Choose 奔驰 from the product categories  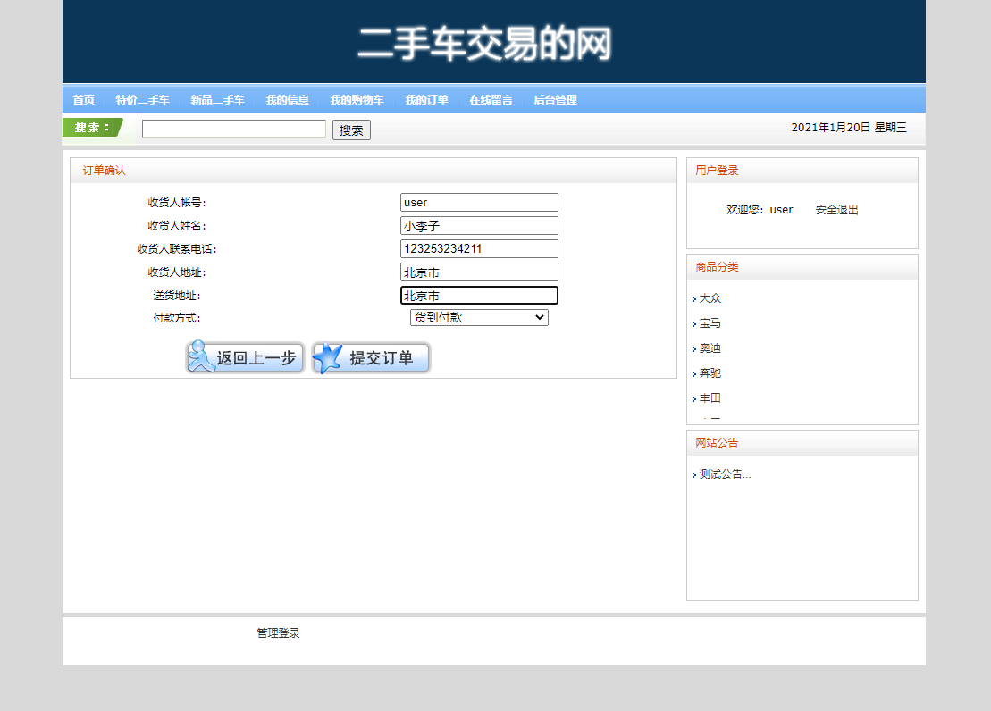[x=709, y=372]
